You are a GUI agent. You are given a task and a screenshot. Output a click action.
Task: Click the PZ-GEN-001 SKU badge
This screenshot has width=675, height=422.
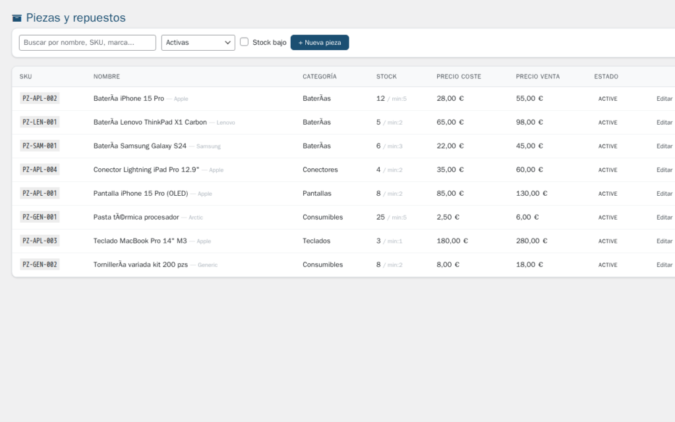[x=40, y=218]
